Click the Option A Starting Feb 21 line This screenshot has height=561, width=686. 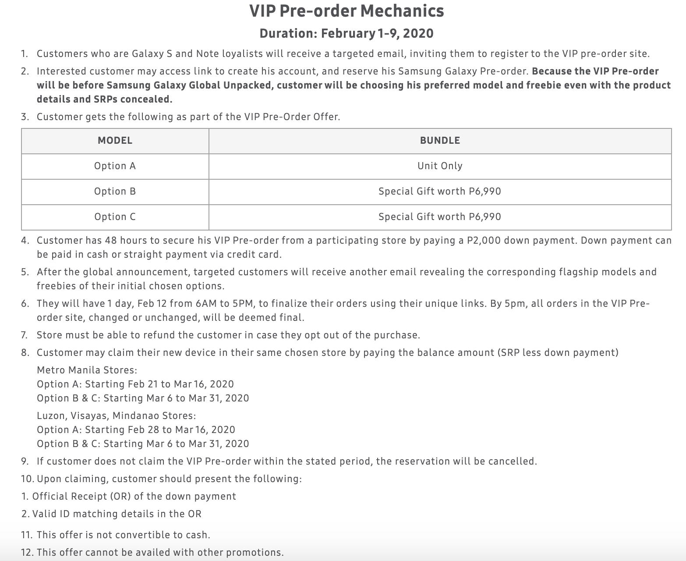(x=135, y=384)
